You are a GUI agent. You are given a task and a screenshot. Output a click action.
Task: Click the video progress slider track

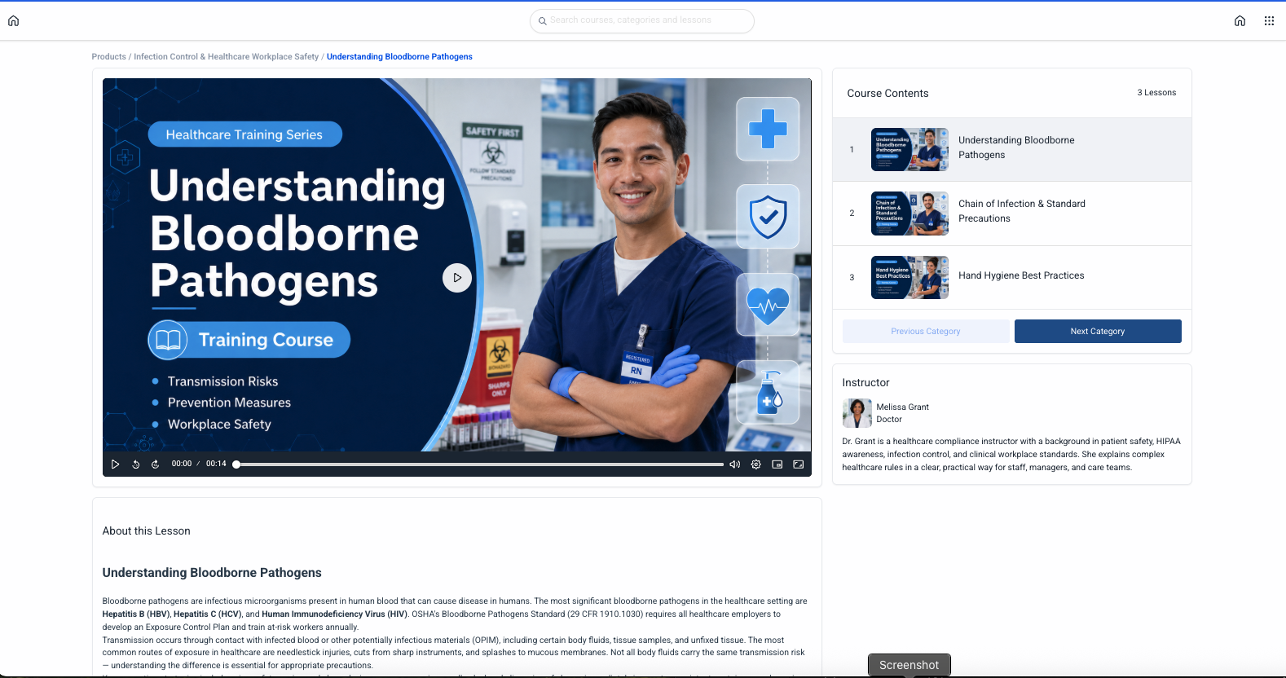pos(480,464)
